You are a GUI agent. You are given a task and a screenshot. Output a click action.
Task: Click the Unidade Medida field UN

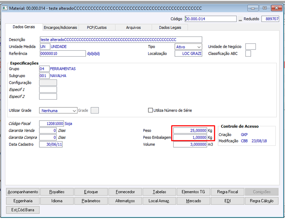coord(45,47)
